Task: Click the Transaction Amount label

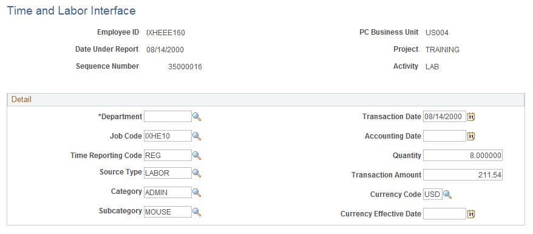Action: tap(386, 175)
